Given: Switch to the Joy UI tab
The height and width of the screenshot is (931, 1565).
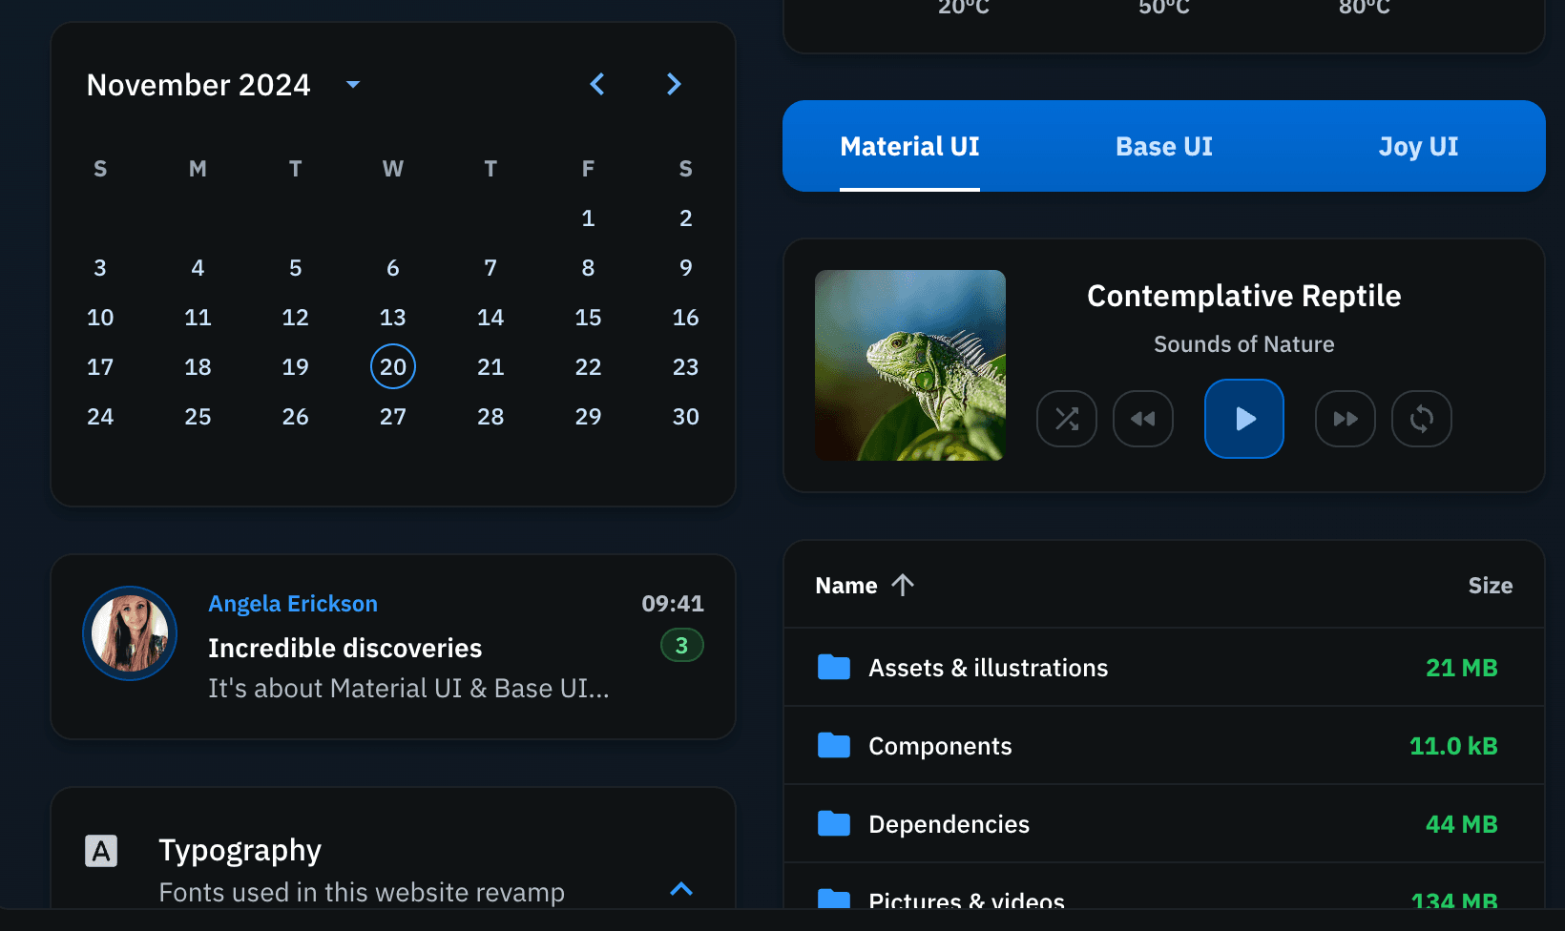Looking at the screenshot, I should coord(1418,146).
